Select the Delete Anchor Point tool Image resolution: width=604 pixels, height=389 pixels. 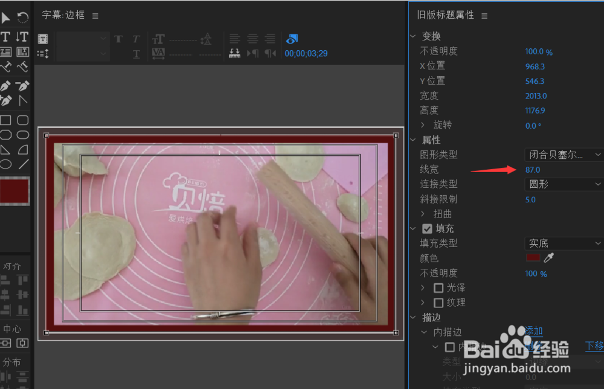(x=22, y=86)
